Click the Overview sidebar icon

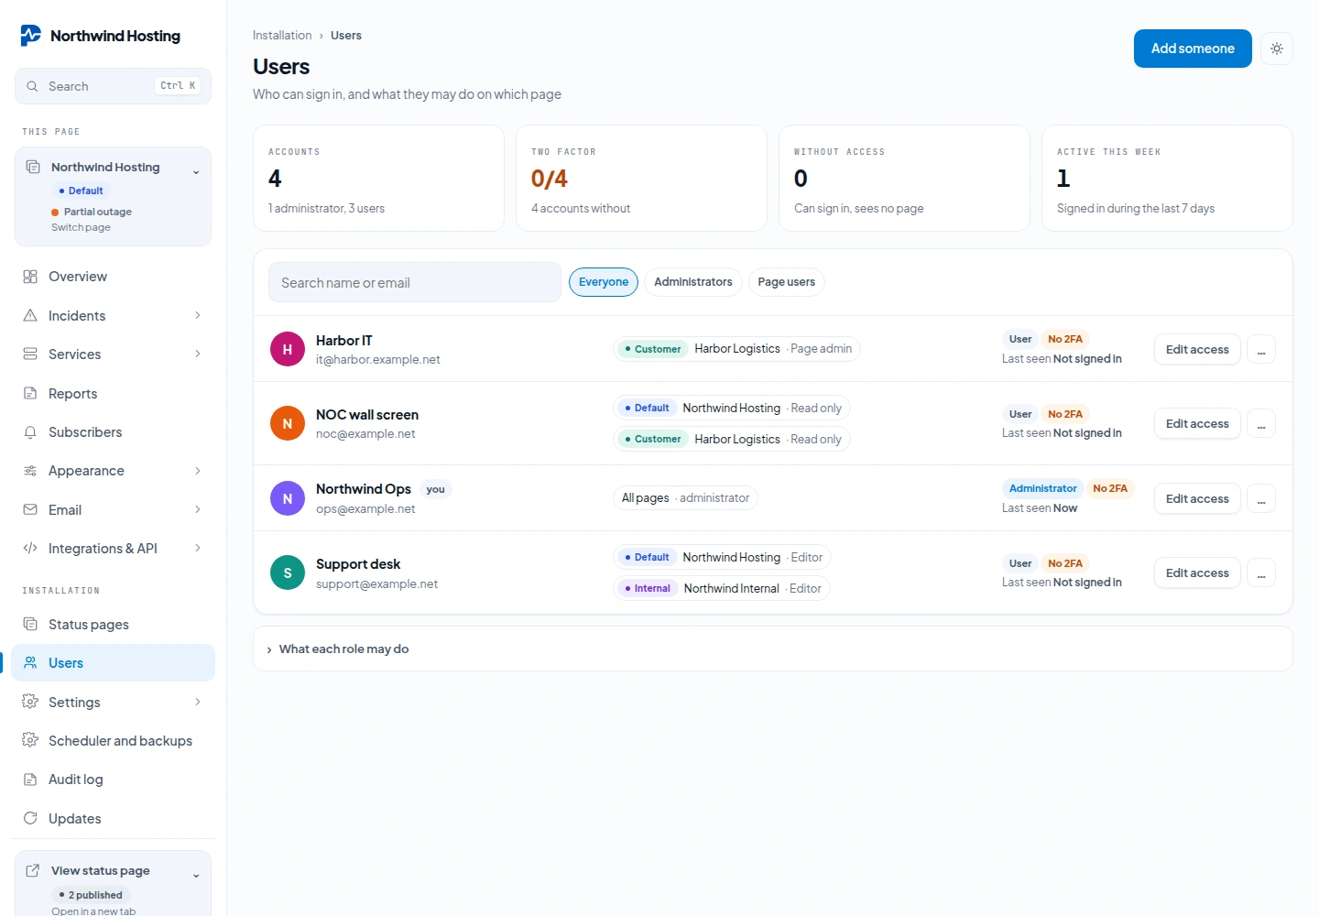30,277
